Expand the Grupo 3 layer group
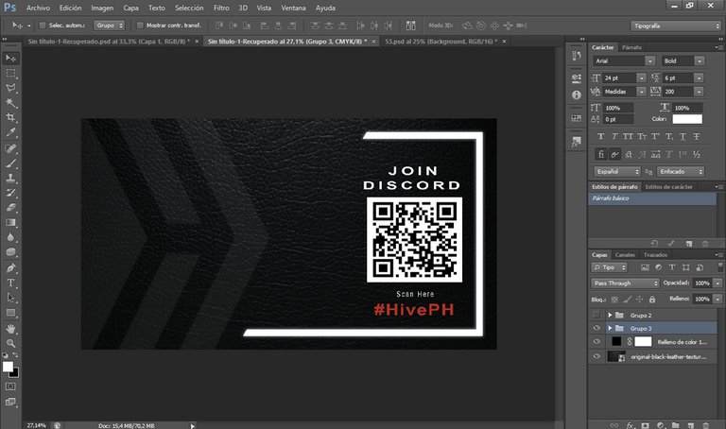Image resolution: width=726 pixels, height=429 pixels. tap(610, 328)
